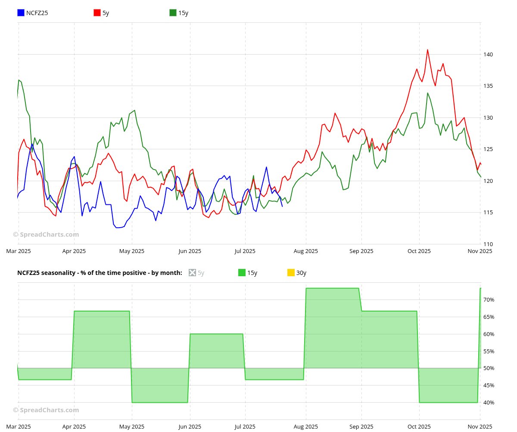Click the 40% seasonality axis label

489,402
